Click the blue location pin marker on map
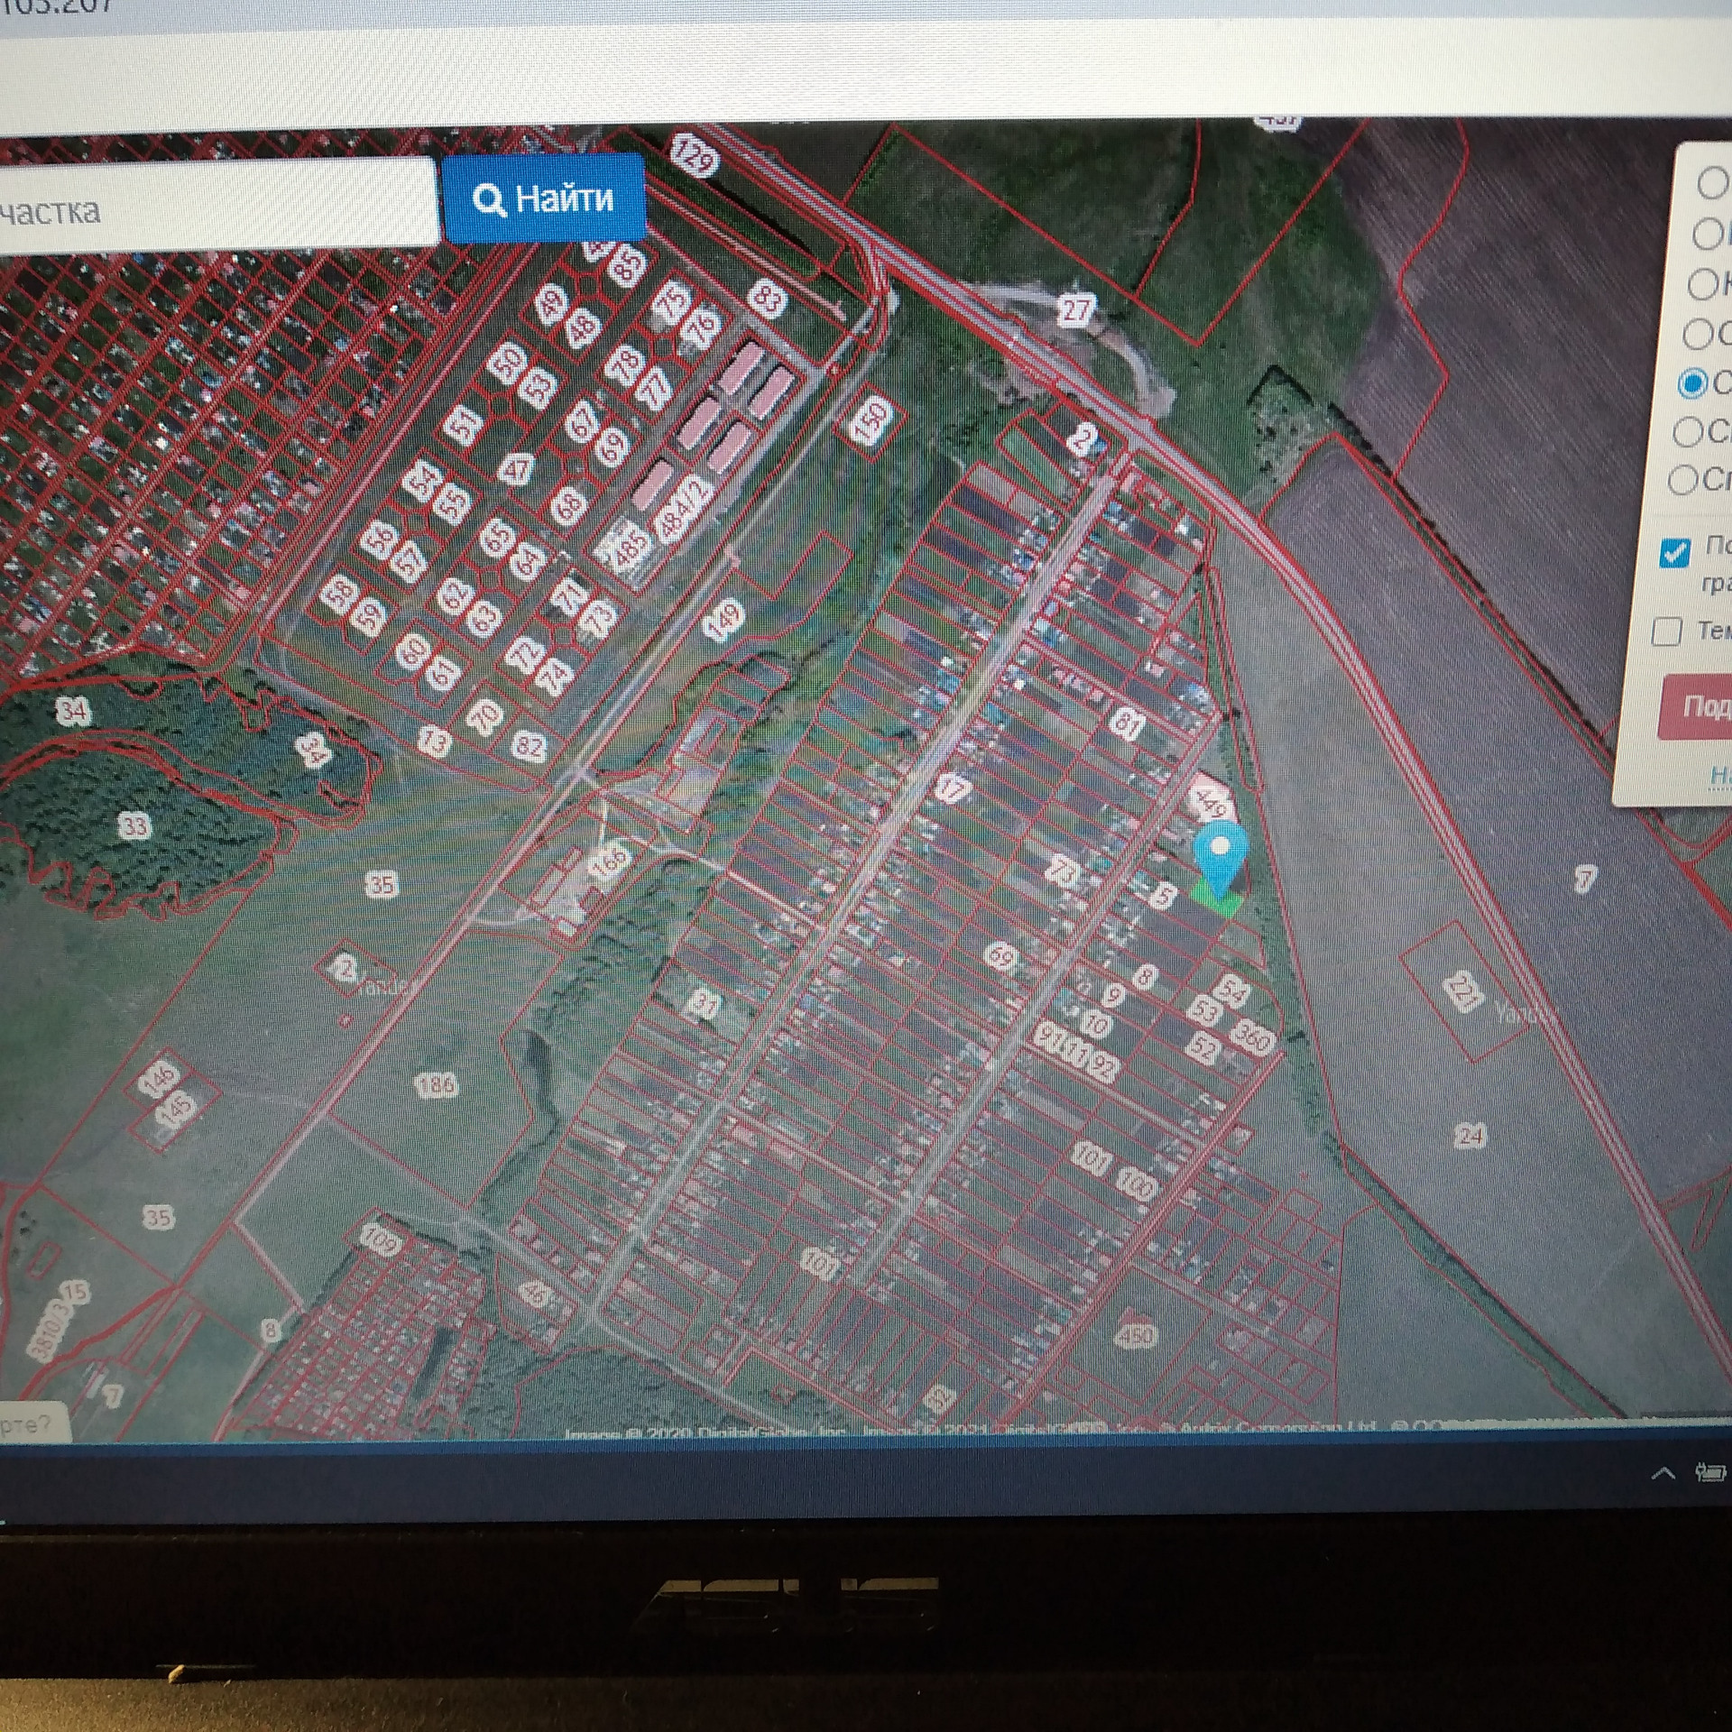 [1220, 852]
